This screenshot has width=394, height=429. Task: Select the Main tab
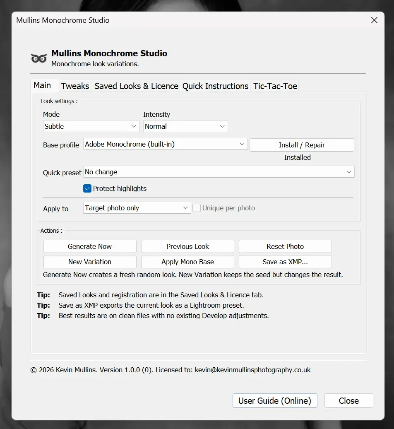(44, 85)
